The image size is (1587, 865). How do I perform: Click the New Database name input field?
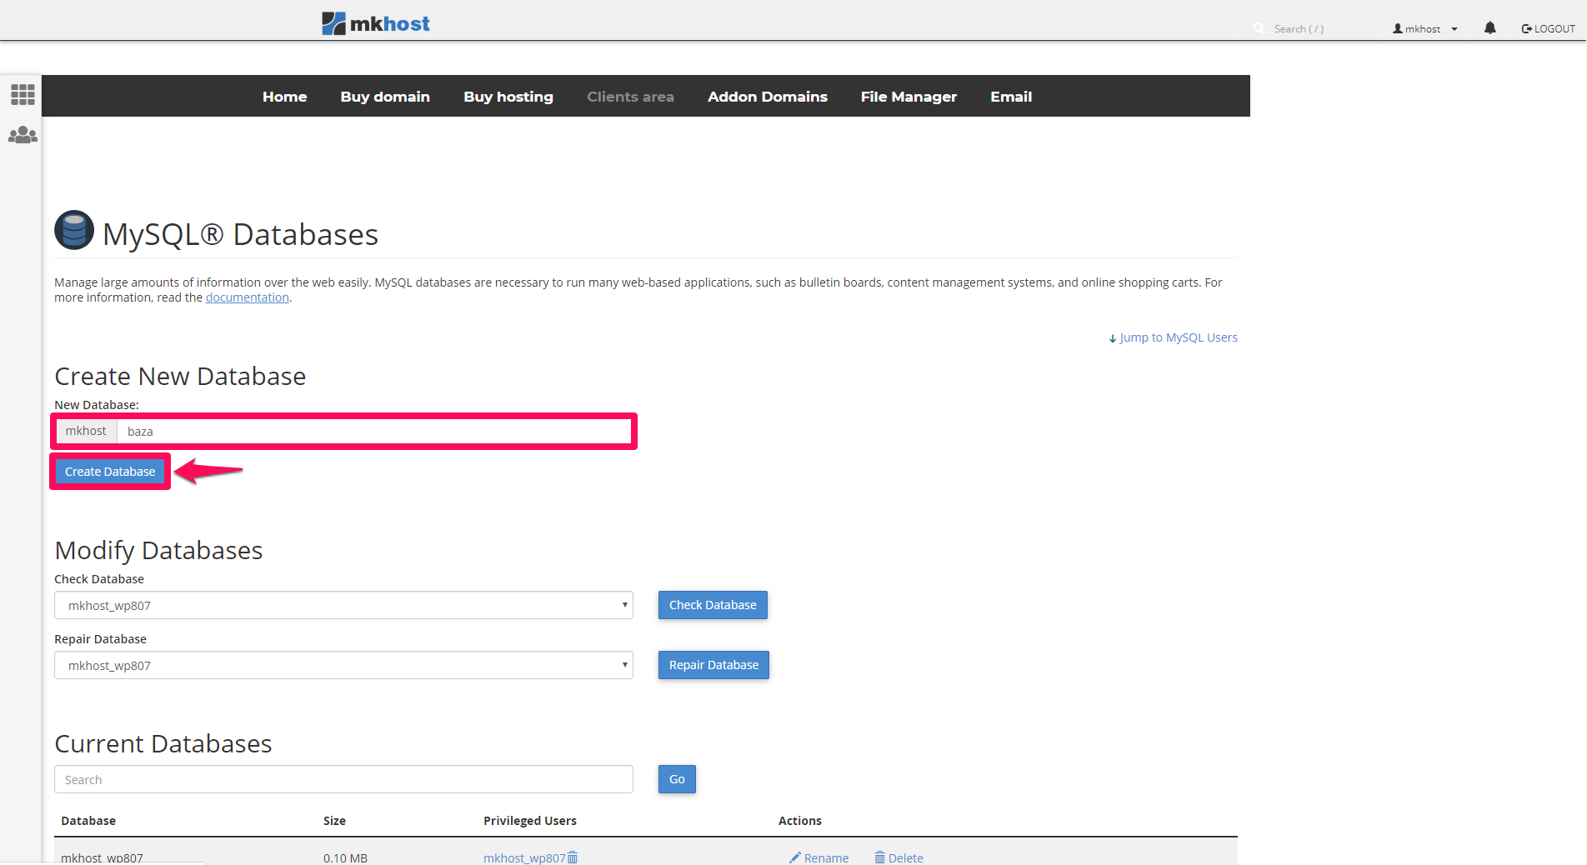click(373, 431)
